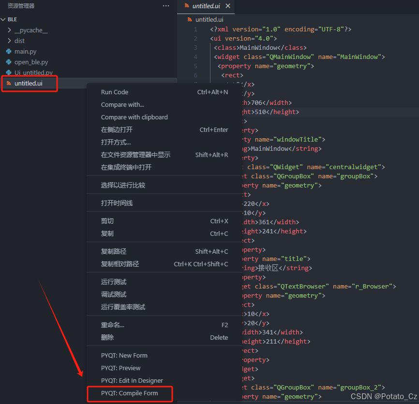Image resolution: width=419 pixels, height=404 pixels.
Task: Run the file with "Run Code"
Action: coord(114,92)
